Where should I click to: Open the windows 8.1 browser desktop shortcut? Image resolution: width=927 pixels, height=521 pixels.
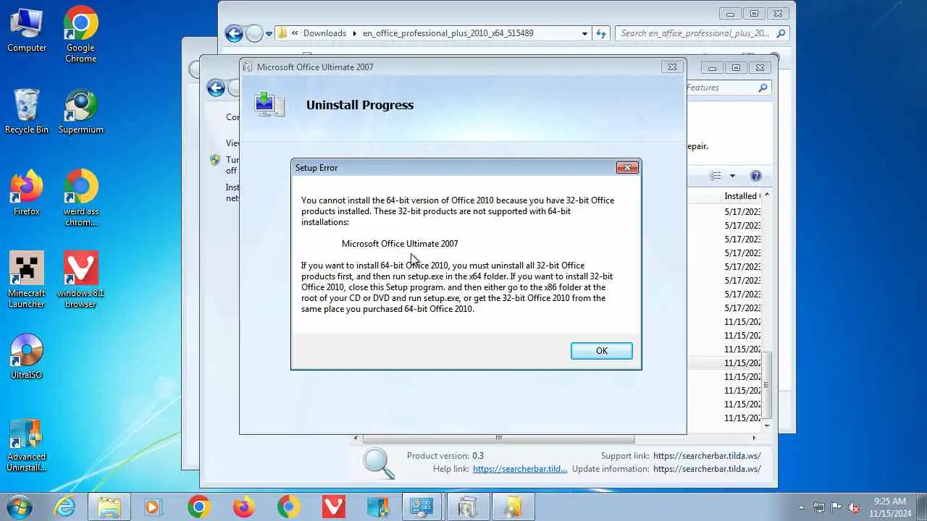pyautogui.click(x=80, y=279)
